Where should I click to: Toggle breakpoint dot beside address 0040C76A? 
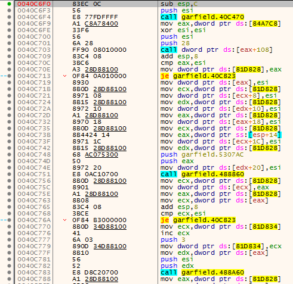[x=9, y=220]
